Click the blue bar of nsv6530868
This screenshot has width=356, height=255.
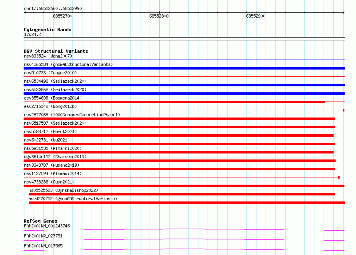tap(184, 94)
